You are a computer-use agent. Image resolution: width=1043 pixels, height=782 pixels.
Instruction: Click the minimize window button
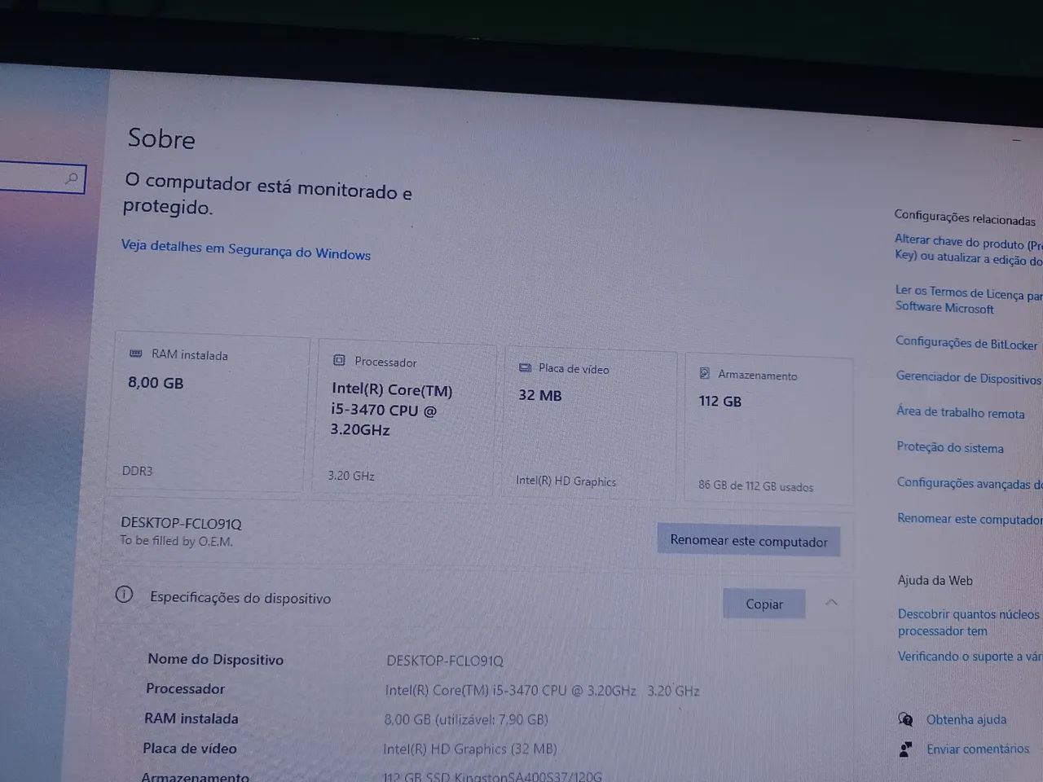tap(1016, 140)
